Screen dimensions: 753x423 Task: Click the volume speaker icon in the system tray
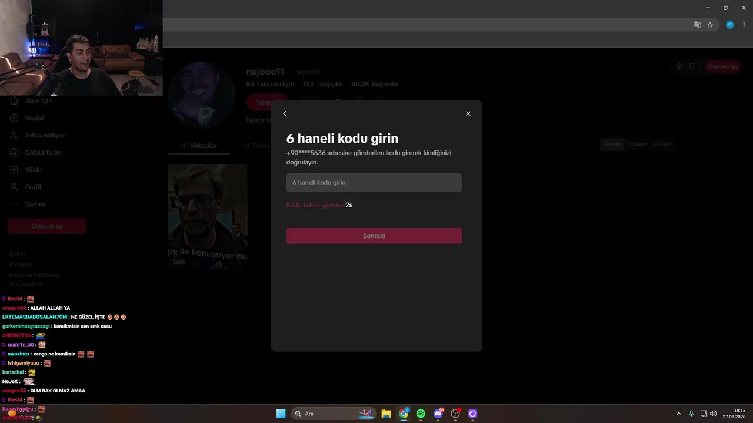[x=714, y=414]
